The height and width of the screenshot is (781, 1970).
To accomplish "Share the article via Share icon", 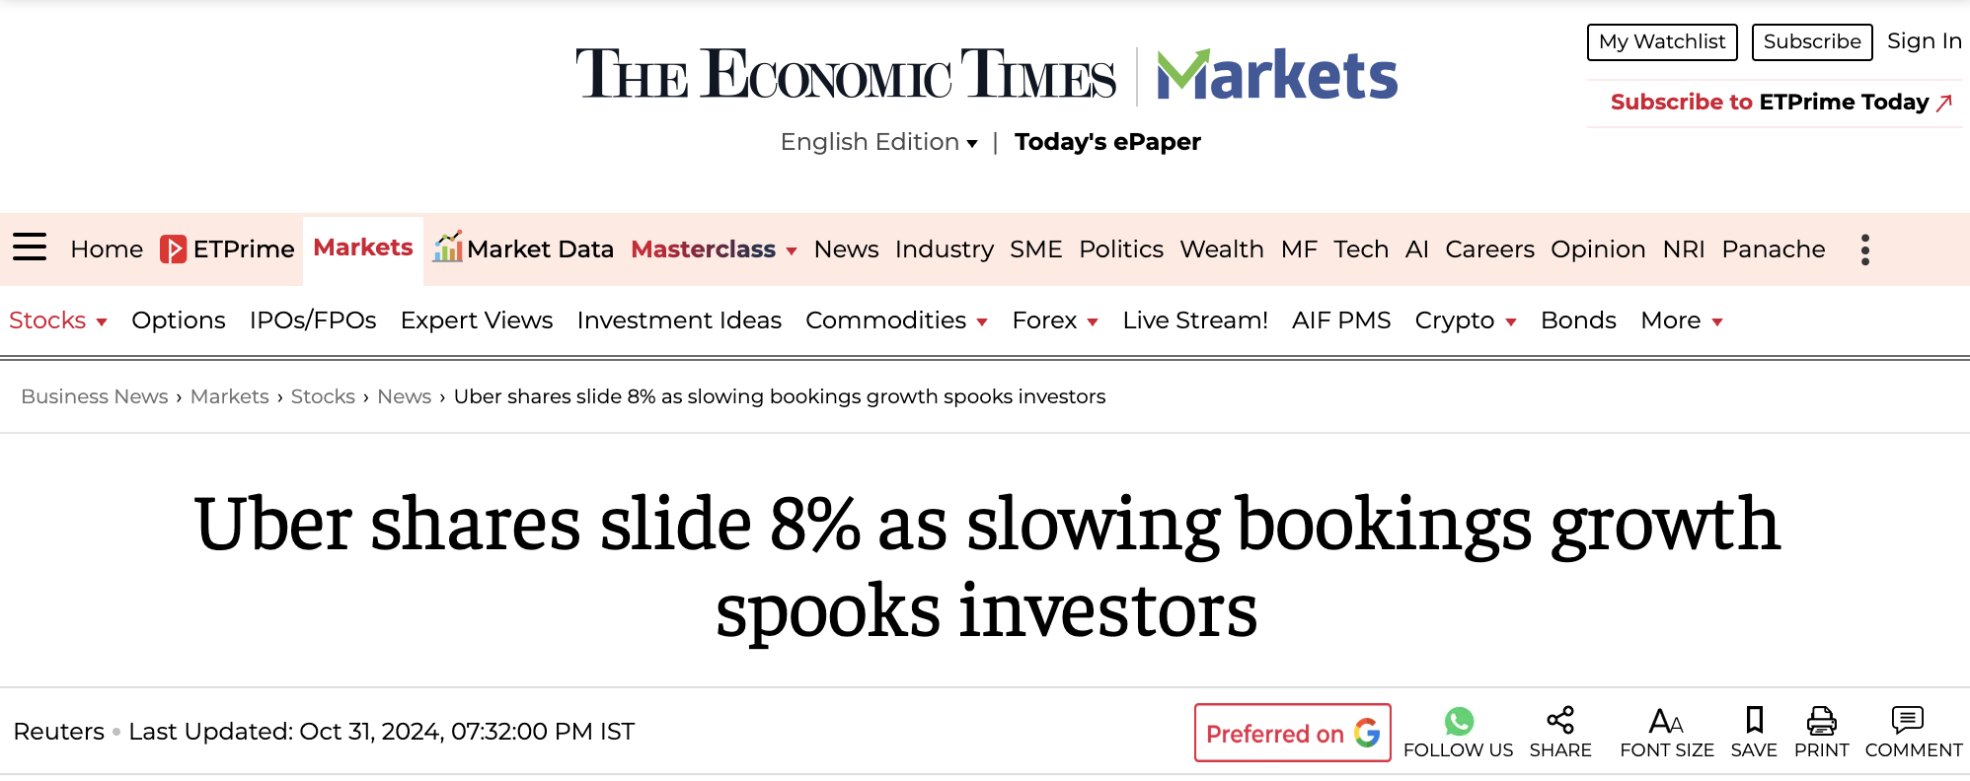I will click(1560, 720).
